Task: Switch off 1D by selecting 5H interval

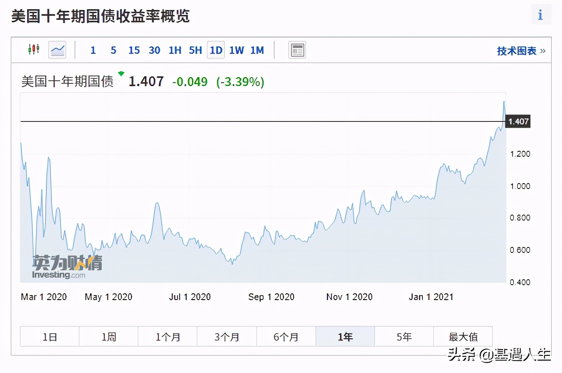Action: click(x=195, y=50)
